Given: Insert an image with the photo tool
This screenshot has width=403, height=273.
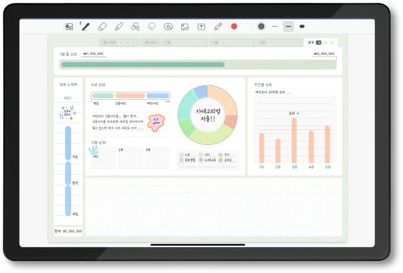Looking at the screenshot, I should (x=185, y=27).
